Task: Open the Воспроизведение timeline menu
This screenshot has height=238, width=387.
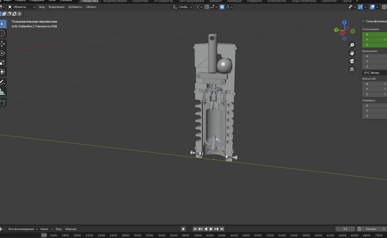Action: (22, 229)
